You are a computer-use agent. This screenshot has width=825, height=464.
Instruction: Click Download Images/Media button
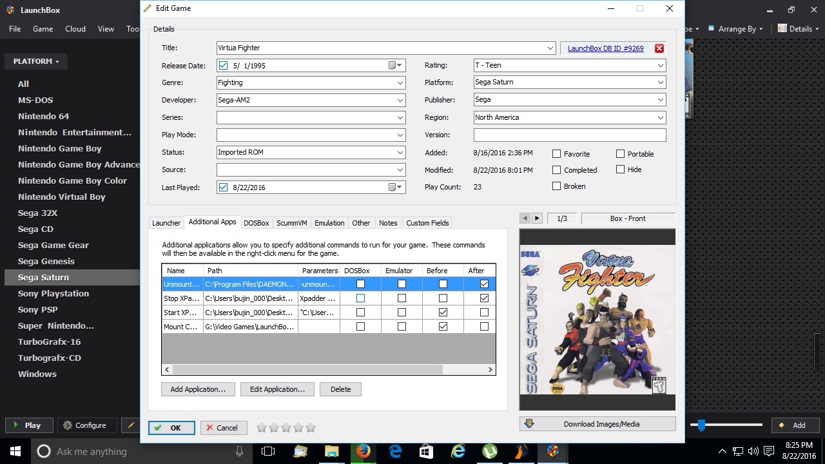coord(597,424)
